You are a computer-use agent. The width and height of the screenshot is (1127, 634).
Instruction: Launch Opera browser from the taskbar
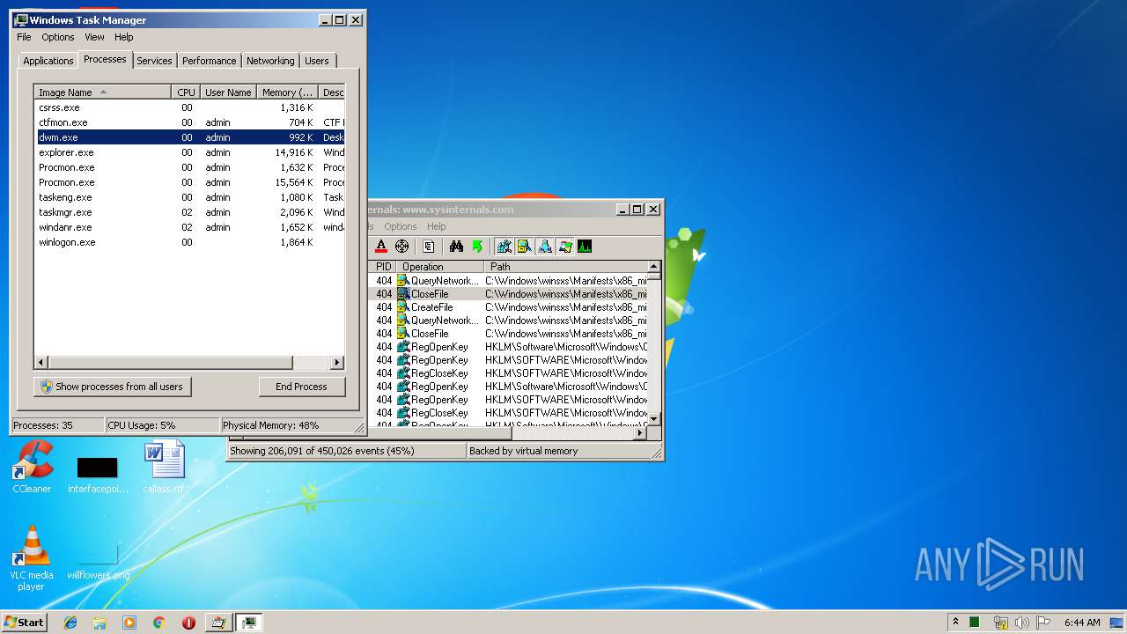click(188, 623)
